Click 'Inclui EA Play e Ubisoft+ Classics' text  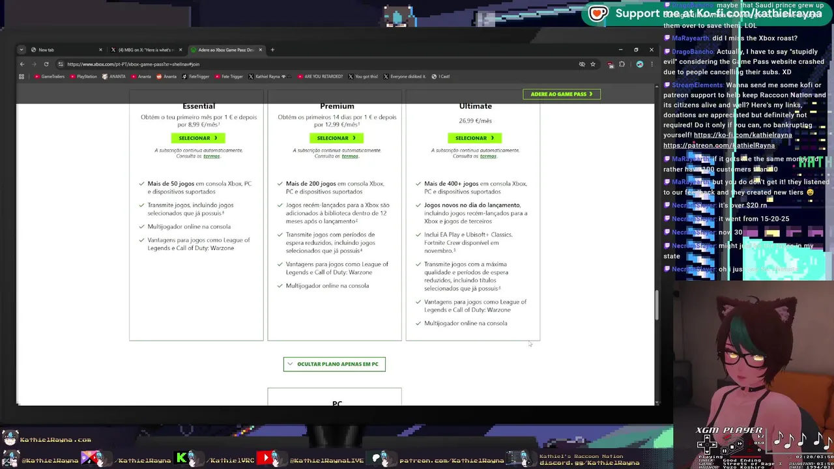pos(468,234)
